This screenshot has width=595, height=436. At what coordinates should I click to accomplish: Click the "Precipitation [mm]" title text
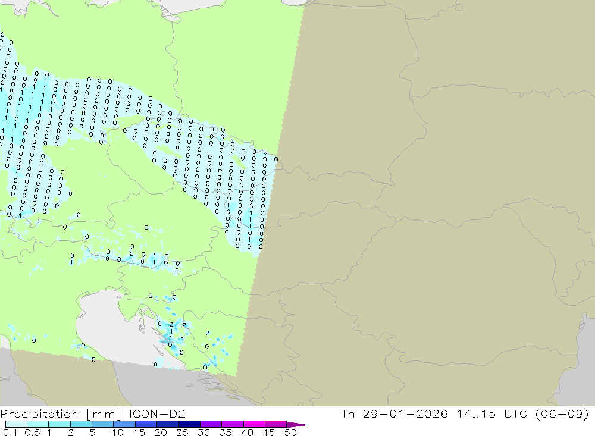pos(61,414)
